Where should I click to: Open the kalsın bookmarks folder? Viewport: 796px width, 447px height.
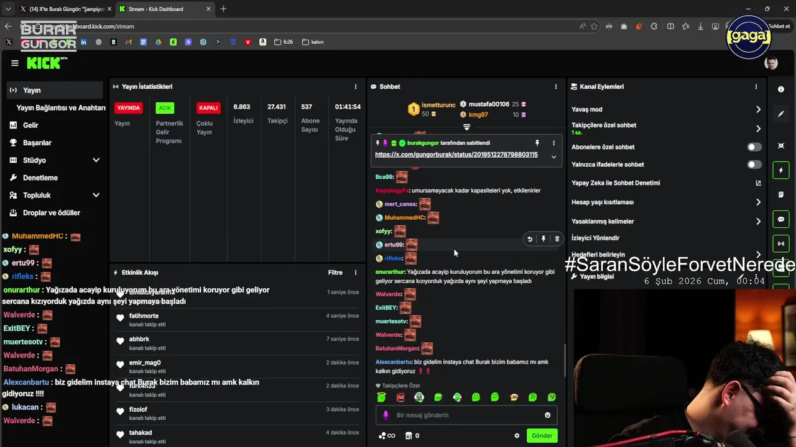click(313, 42)
